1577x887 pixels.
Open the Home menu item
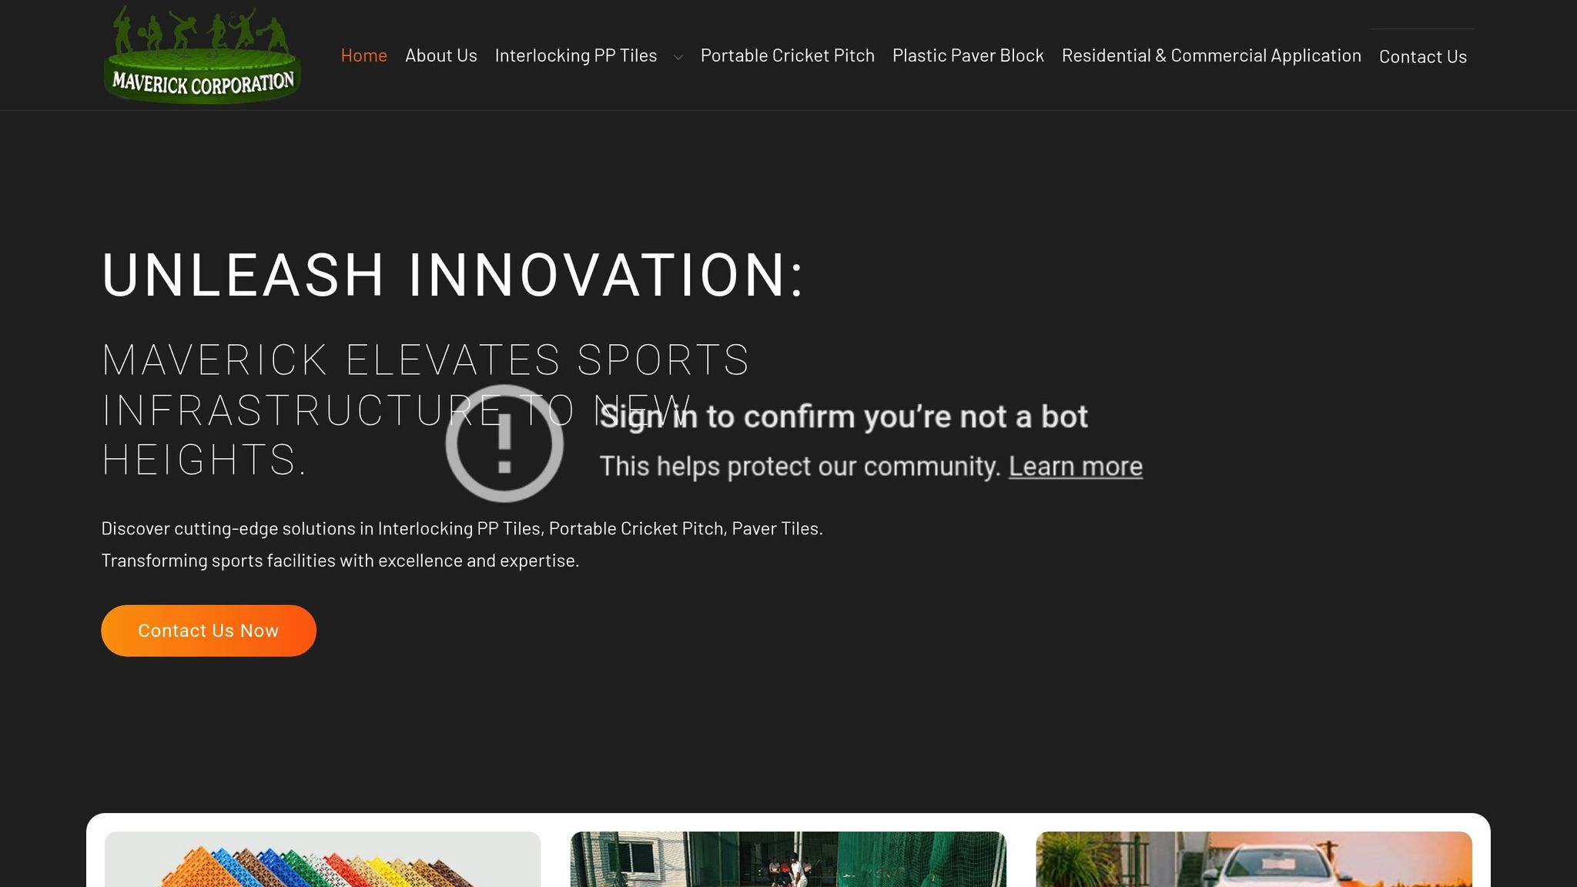[x=363, y=55]
